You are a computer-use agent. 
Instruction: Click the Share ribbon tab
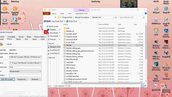[x=62, y=13]
